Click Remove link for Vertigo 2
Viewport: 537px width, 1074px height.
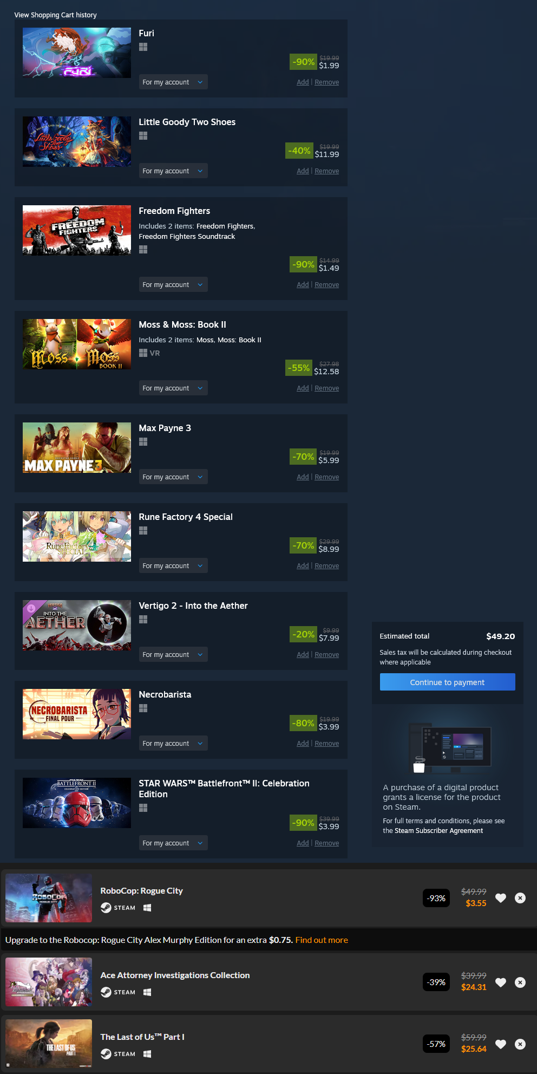[x=327, y=655]
